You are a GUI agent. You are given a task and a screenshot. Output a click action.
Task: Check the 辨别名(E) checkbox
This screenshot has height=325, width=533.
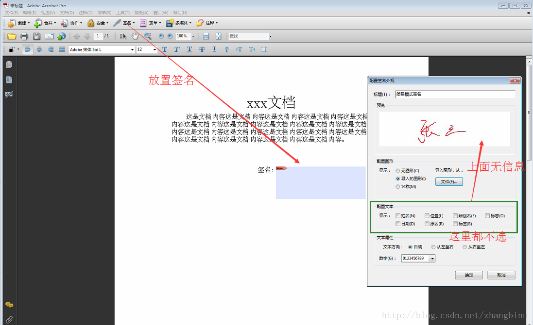click(455, 216)
